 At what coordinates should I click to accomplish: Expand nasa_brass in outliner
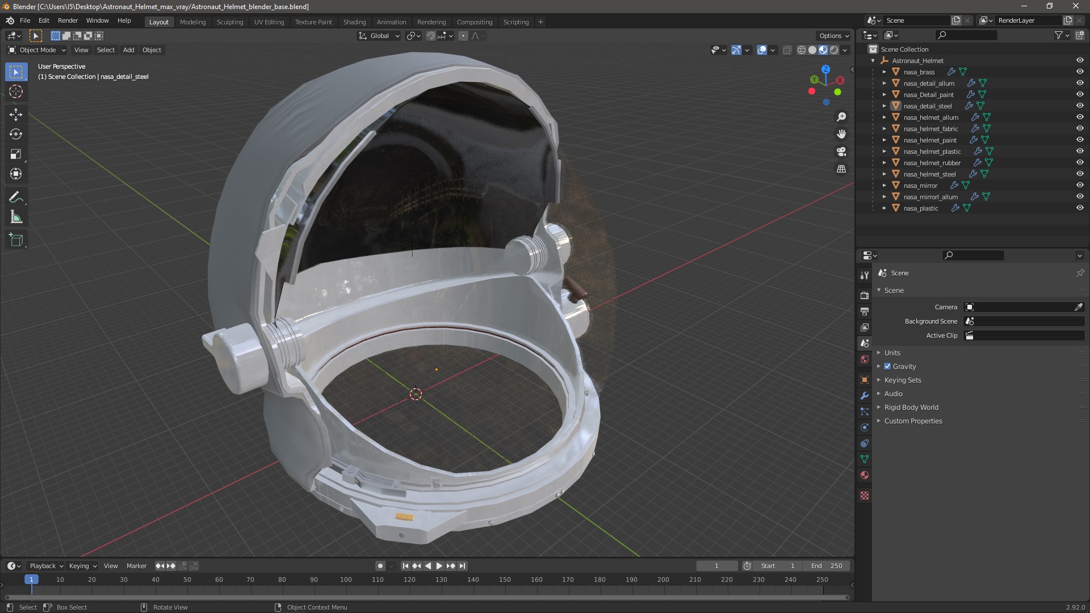[884, 72]
